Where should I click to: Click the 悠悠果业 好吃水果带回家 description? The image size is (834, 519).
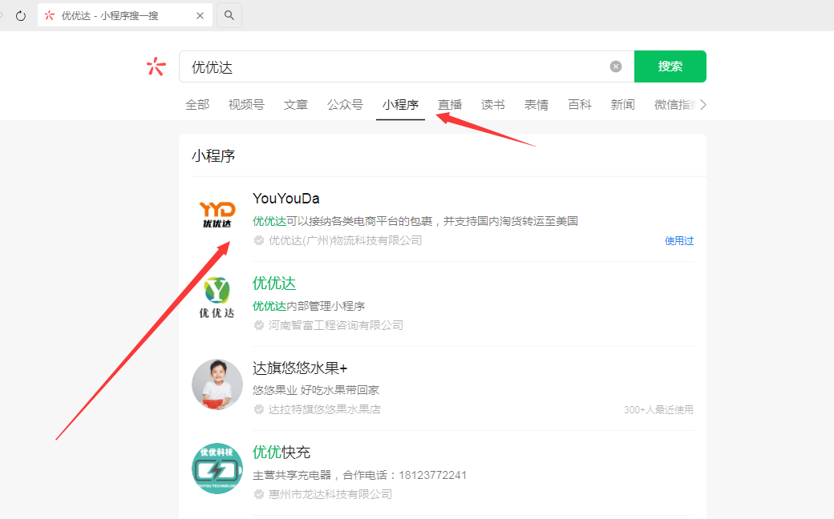click(316, 390)
